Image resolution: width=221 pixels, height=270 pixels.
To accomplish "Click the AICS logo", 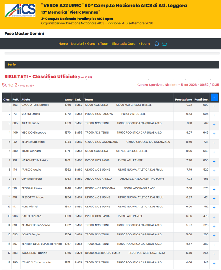I will (20, 10).
